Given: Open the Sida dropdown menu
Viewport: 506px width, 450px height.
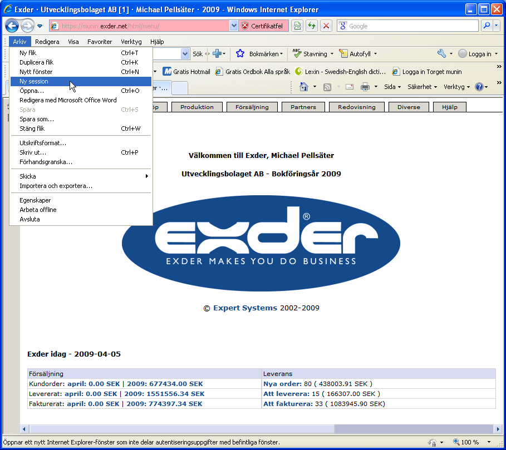Looking at the screenshot, I should (392, 87).
